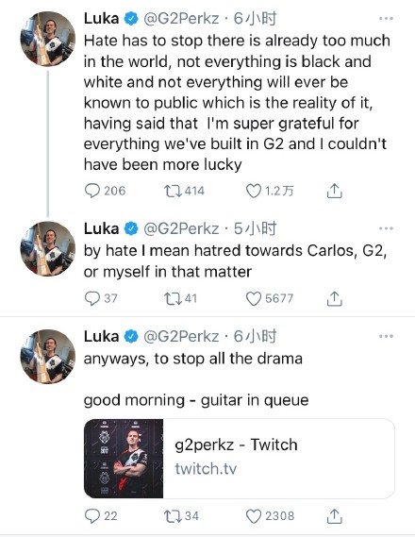This screenshot has height=537, width=415.
Task: Share the 'by hate I mean' tweet
Action: [334, 298]
